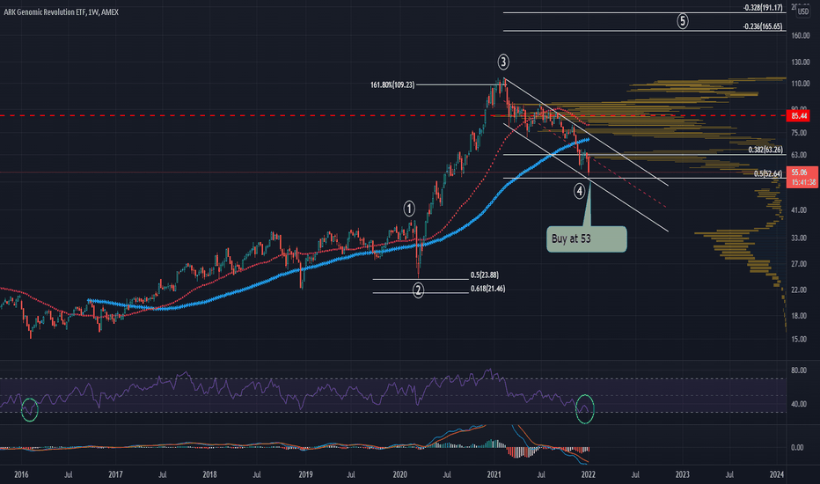Screen dimensions: 820x484
Task: Click the USD currency button
Action: [802, 11]
